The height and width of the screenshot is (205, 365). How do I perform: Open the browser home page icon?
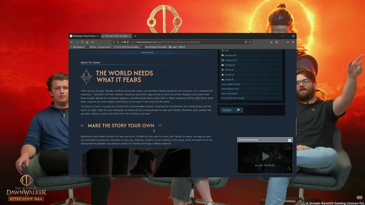pos(87,42)
